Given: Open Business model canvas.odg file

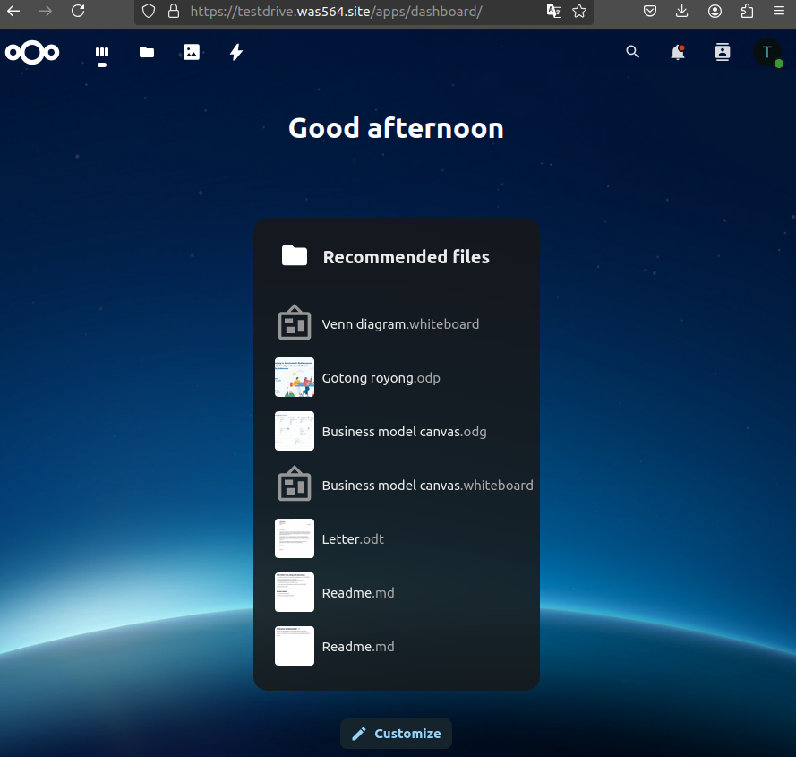Looking at the screenshot, I should [397, 431].
